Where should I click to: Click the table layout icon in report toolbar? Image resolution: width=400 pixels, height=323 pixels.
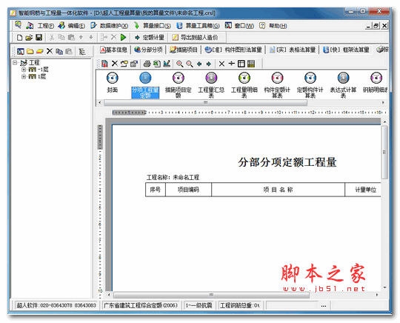click(x=241, y=64)
